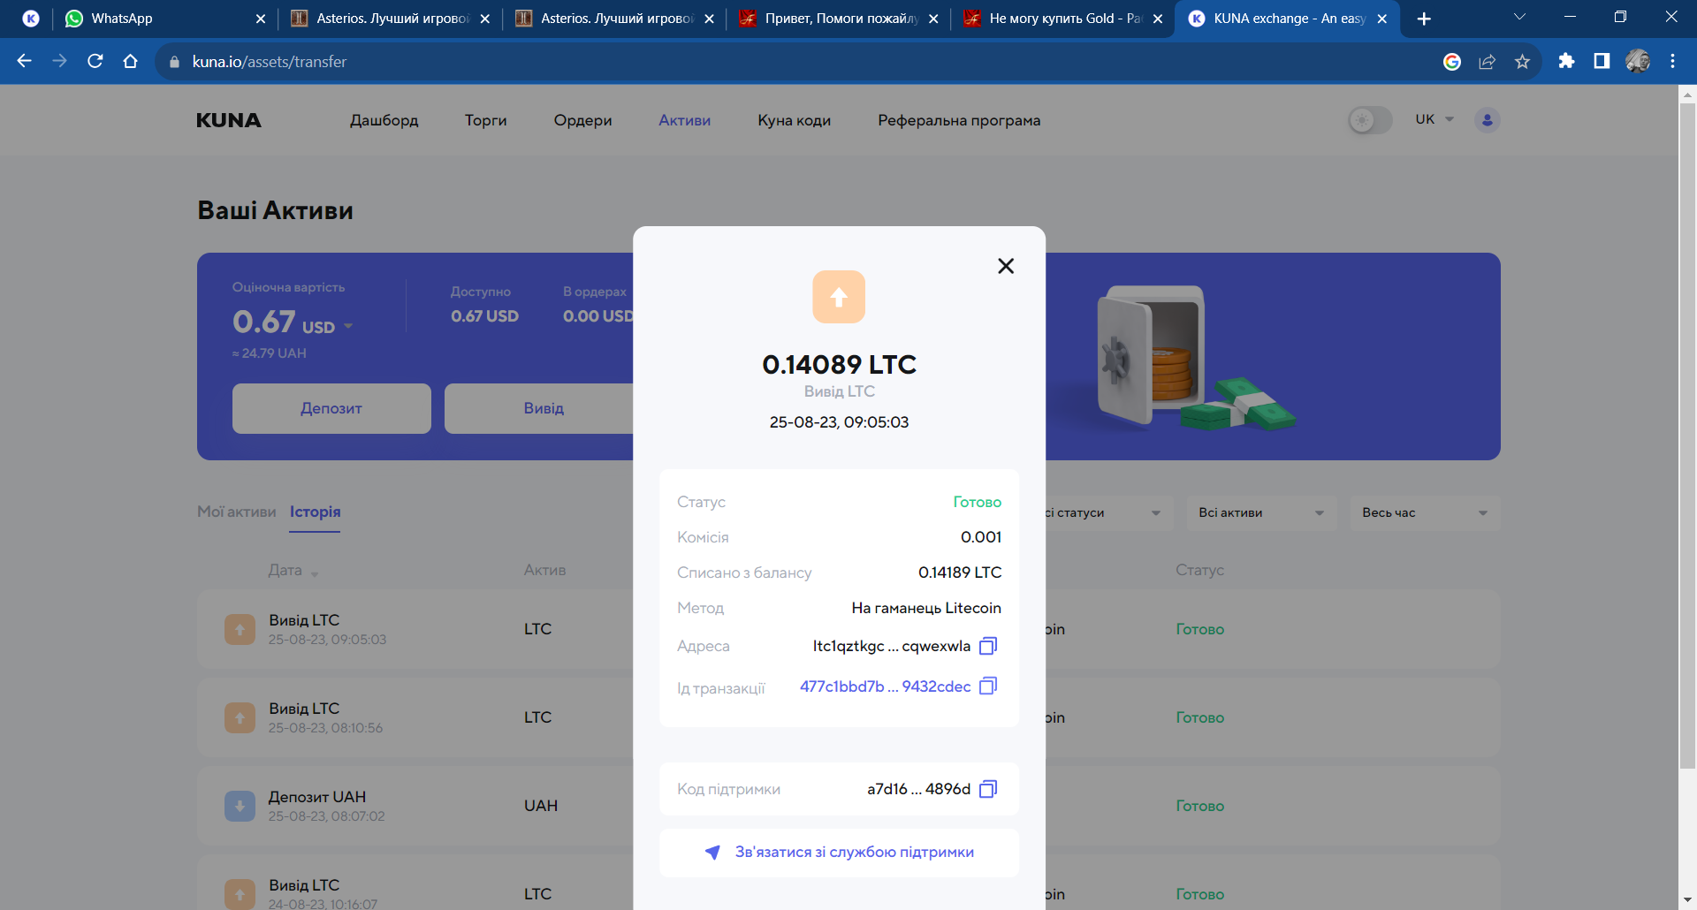The image size is (1697, 910).
Task: Switch to the 'Мої активи' tab
Action: tap(236, 512)
